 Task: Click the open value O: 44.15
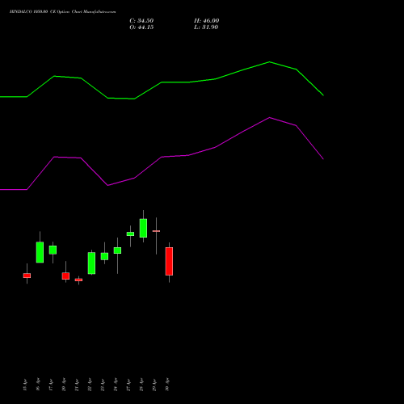click(x=141, y=27)
